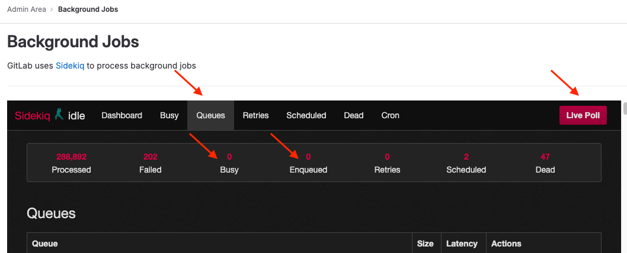Click the Processed count 288,892
The height and width of the screenshot is (253, 627).
71,163
